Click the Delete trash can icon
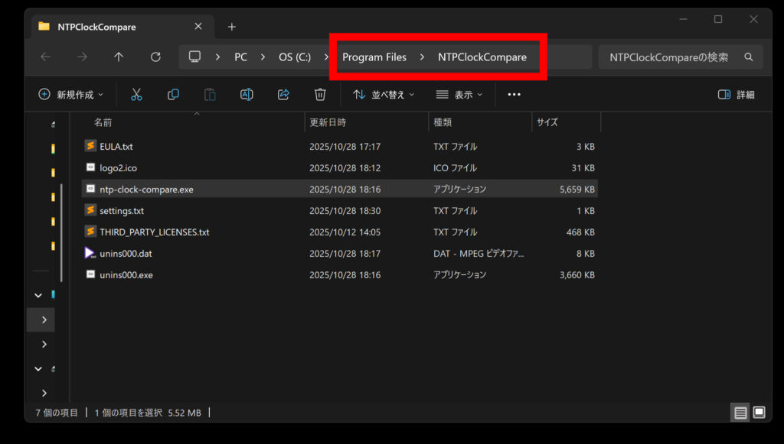Screen dimensions: 784x444 pyautogui.click(x=320, y=95)
